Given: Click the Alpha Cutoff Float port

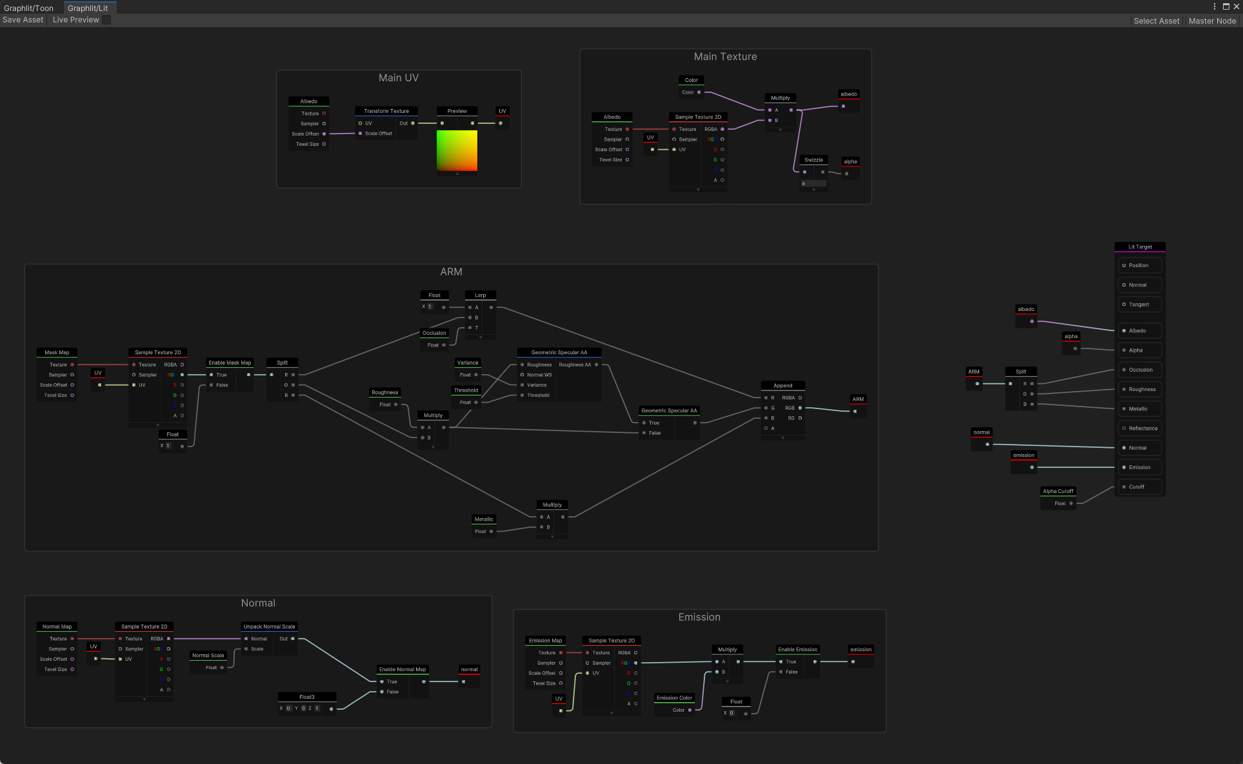Looking at the screenshot, I should coord(1071,503).
